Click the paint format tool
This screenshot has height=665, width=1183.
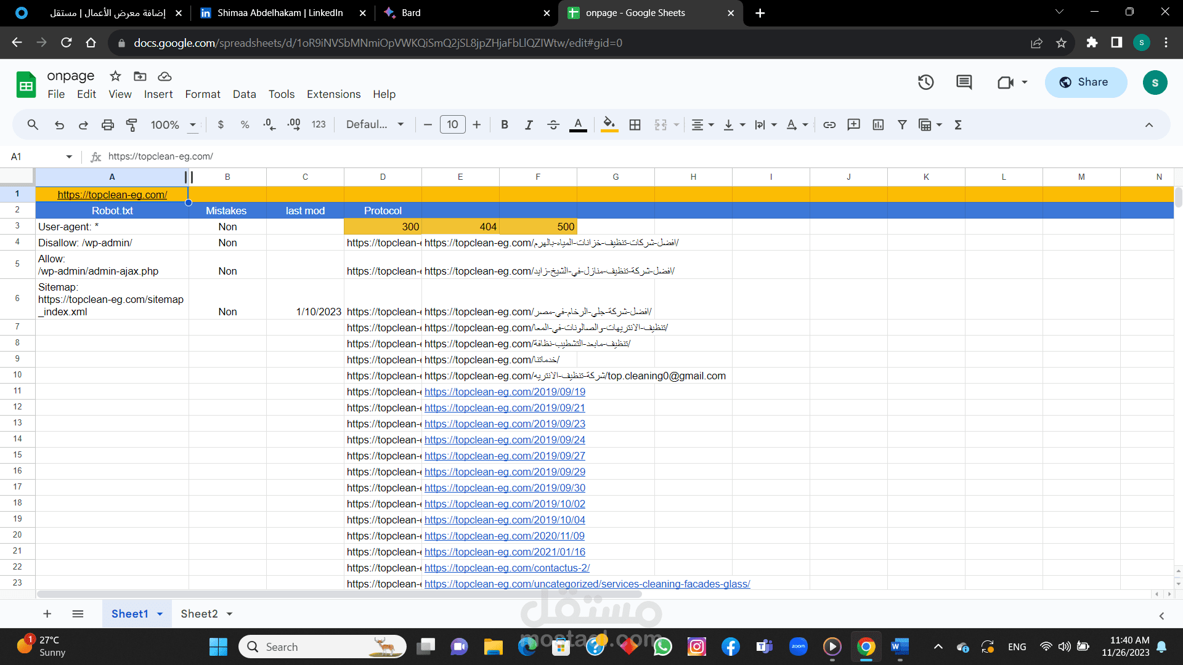131,124
